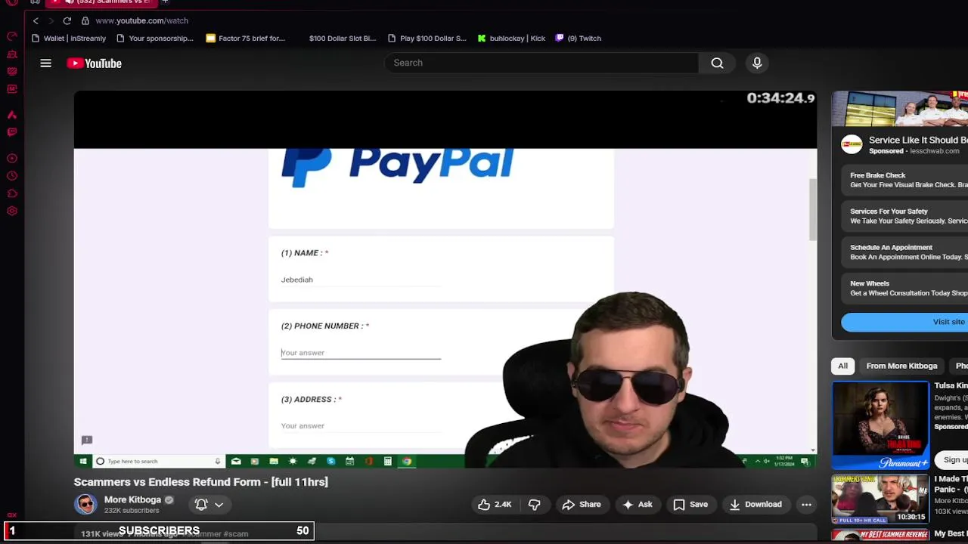Open the YouTube hamburger guide menu
Screen dimensions: 968x544
click(x=46, y=63)
